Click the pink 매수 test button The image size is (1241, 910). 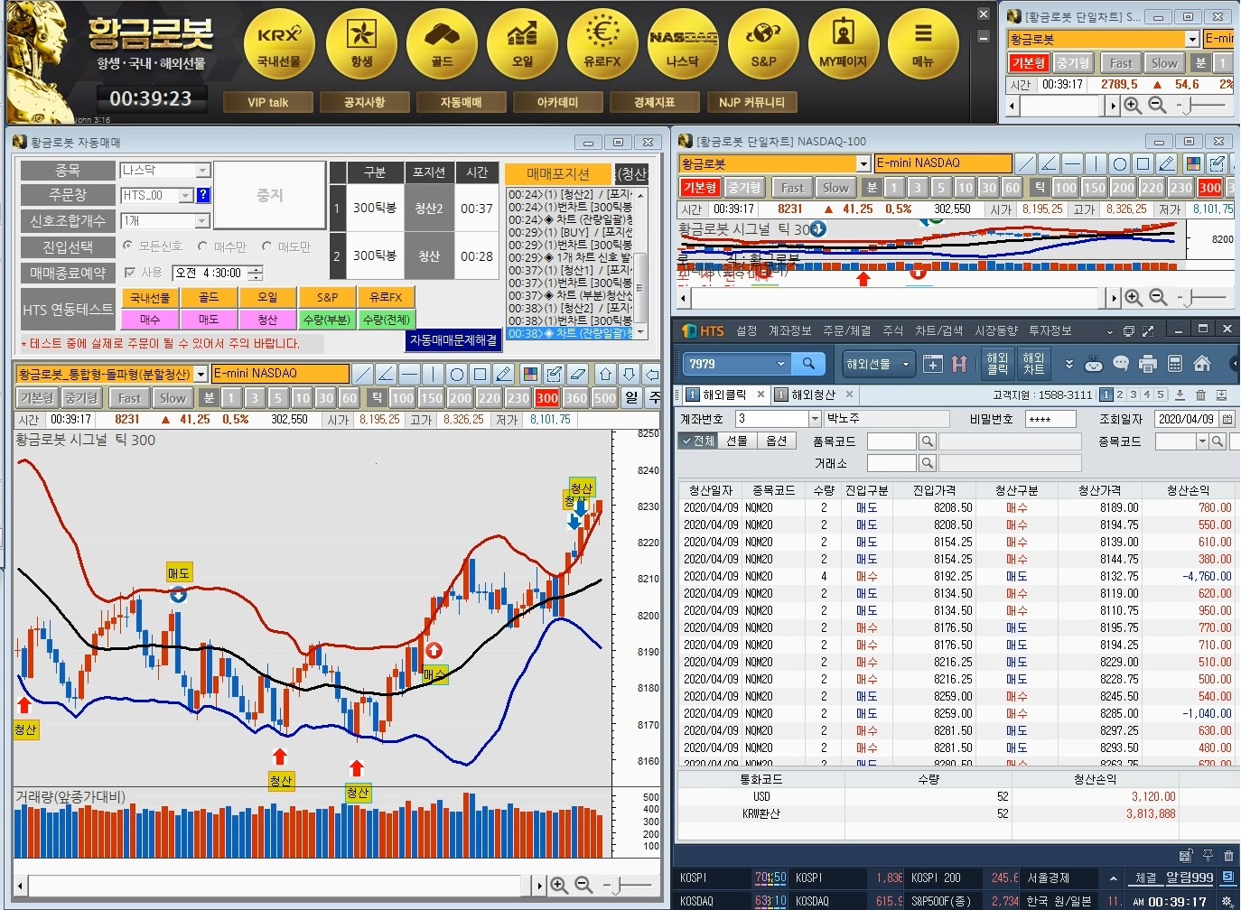tap(150, 320)
